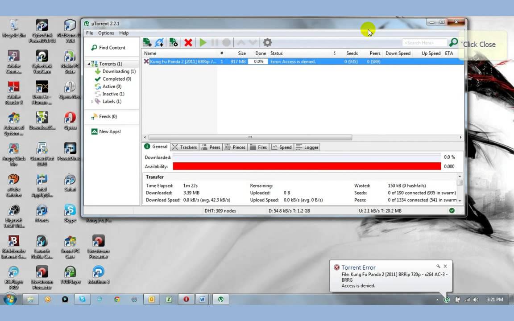The image size is (514, 321).
Task: Open the File menu
Action: 90,33
